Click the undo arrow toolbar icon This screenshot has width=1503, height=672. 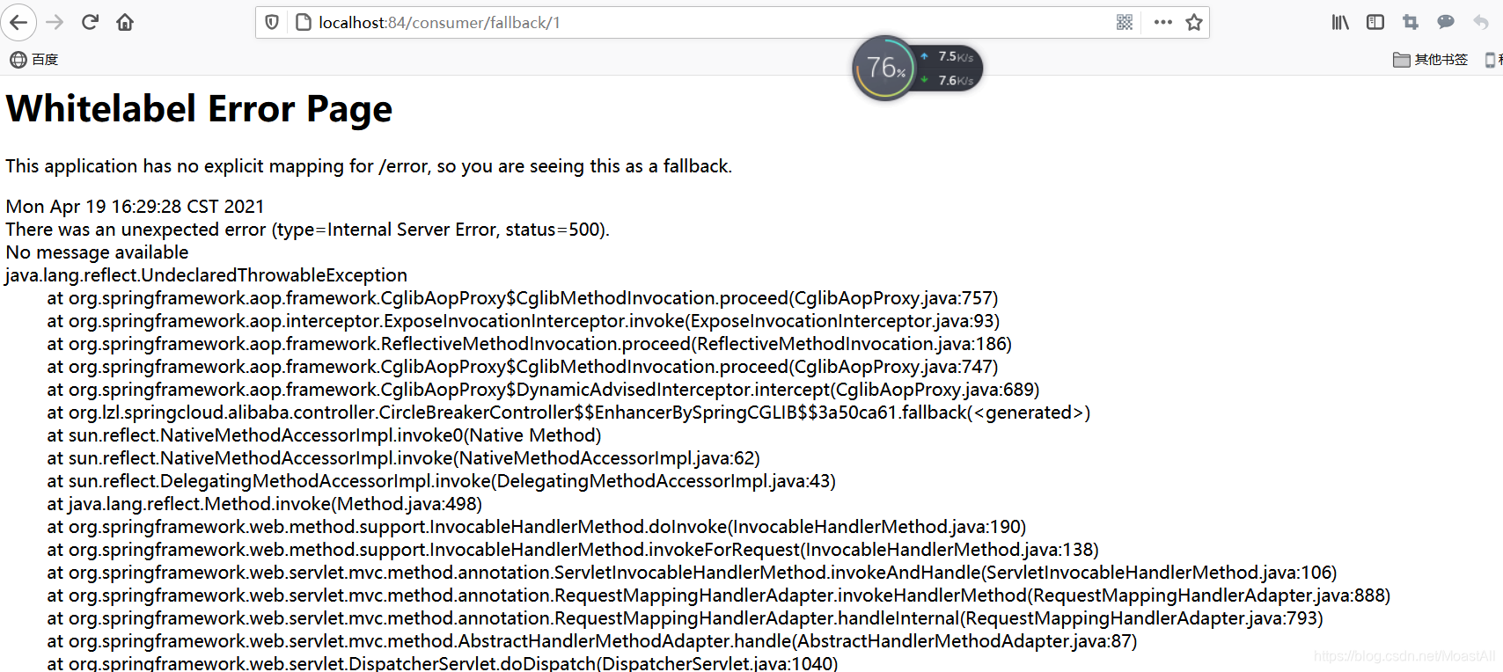(x=1481, y=22)
